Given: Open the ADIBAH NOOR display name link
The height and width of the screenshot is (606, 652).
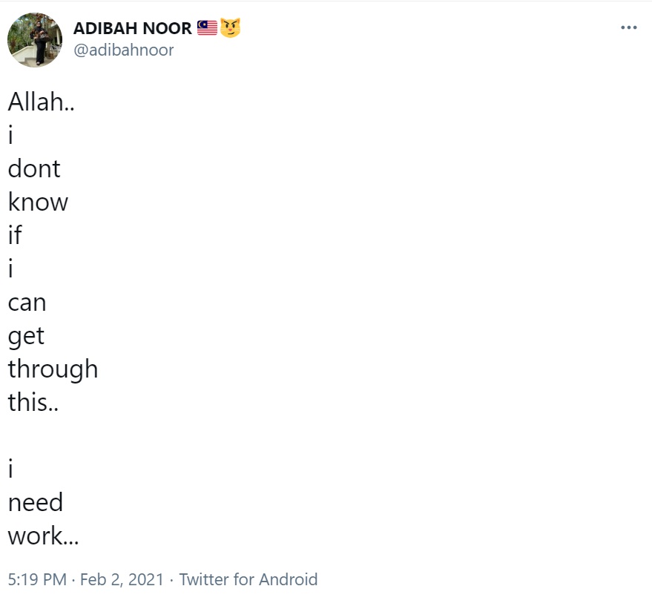Looking at the screenshot, I should 133,28.
